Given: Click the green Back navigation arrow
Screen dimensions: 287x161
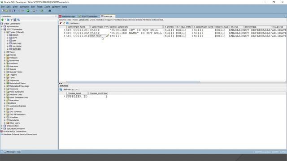Looking at the screenshot, I should [x=28, y=11].
